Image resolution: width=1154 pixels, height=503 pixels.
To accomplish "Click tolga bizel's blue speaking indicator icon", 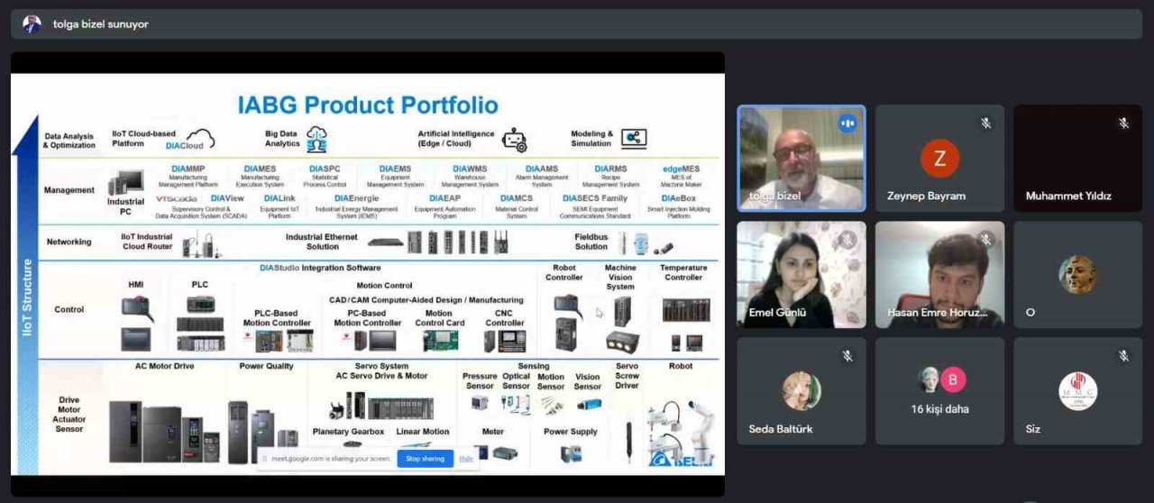I will (x=847, y=123).
